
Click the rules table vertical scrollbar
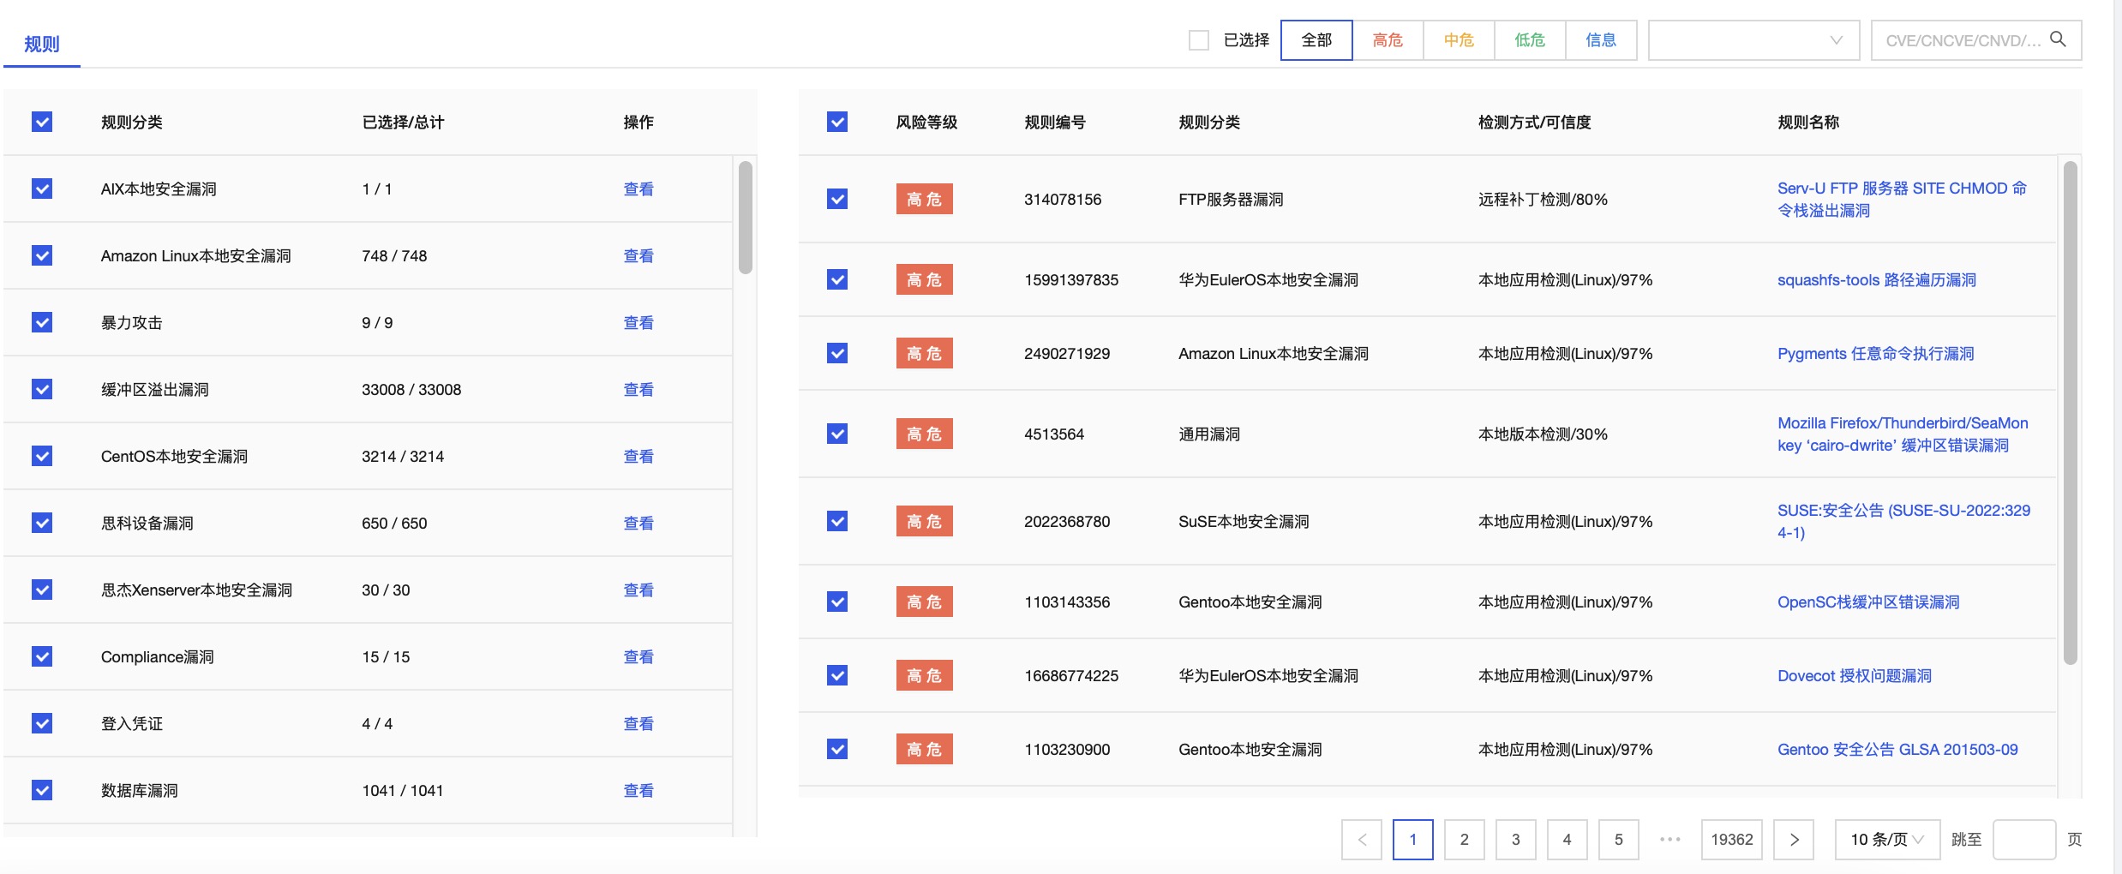coord(2070,411)
